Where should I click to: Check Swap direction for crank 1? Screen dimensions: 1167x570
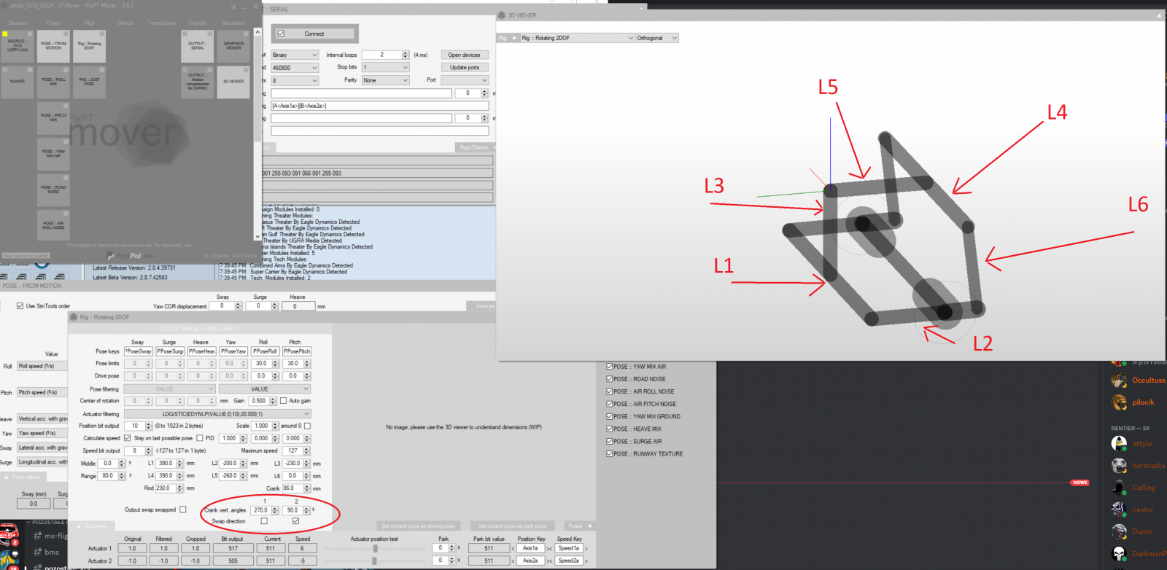pyautogui.click(x=264, y=521)
